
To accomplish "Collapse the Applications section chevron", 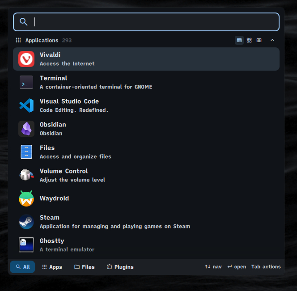I will 272,40.
